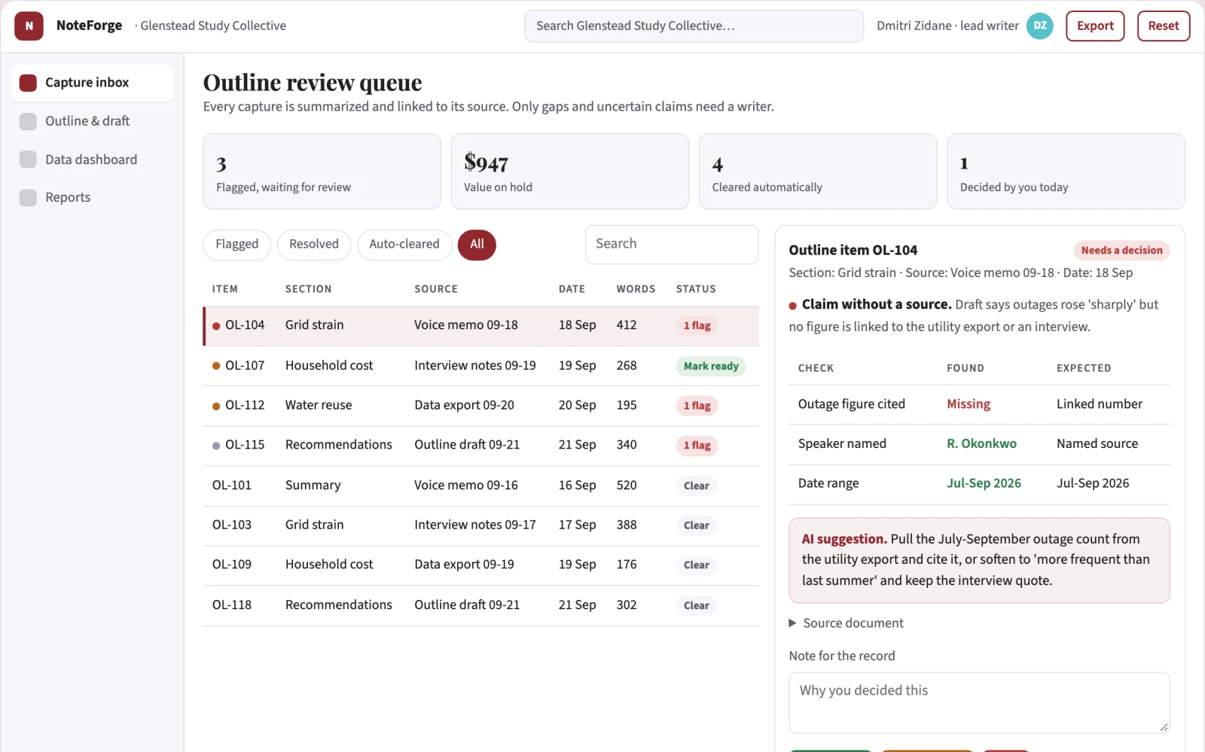Click the WORDS column header
This screenshot has width=1205, height=752.
pyautogui.click(x=636, y=289)
